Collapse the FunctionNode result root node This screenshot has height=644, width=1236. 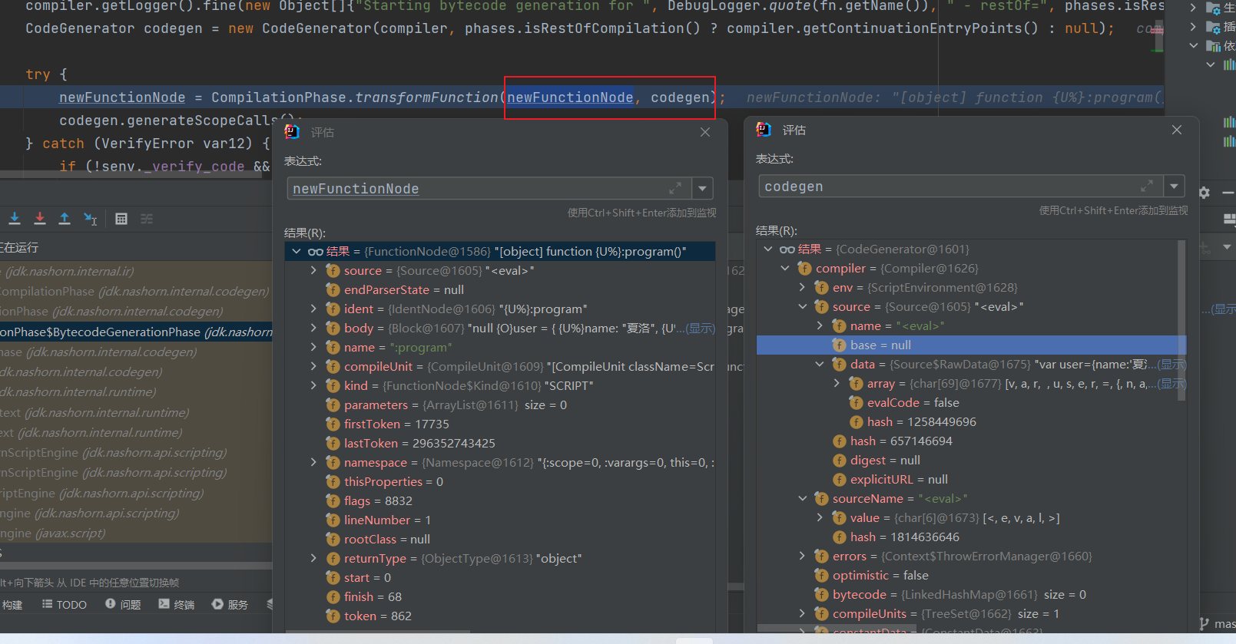pyautogui.click(x=297, y=251)
